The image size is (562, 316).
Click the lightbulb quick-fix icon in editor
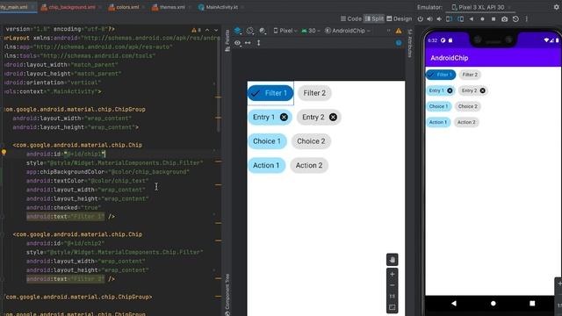tap(4, 152)
